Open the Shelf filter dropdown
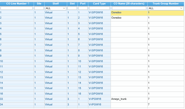 (x=55, y=8)
